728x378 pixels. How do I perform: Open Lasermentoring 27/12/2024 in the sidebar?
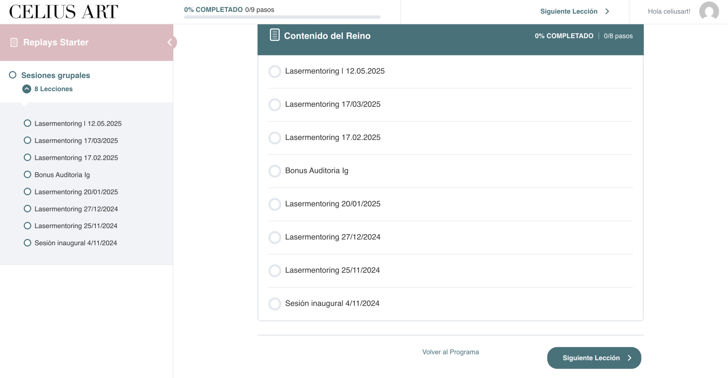click(76, 209)
